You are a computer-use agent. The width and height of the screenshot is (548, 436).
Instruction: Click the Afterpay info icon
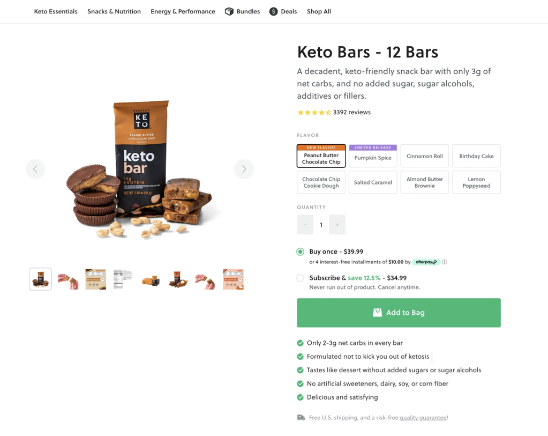[x=445, y=262]
